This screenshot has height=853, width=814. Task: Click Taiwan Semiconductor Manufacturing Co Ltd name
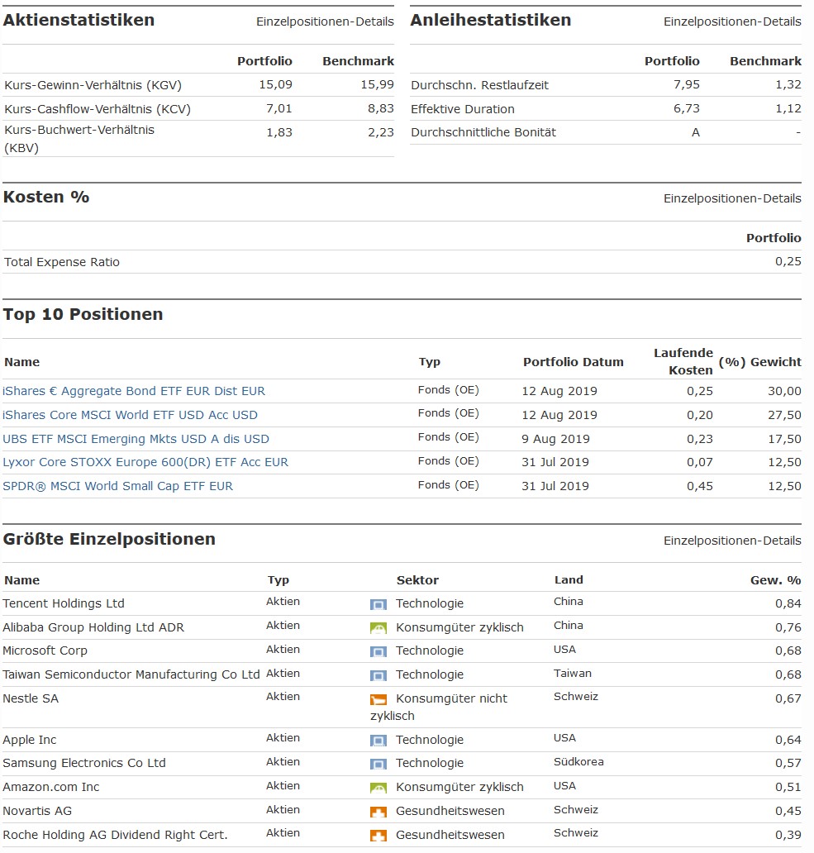click(x=131, y=675)
